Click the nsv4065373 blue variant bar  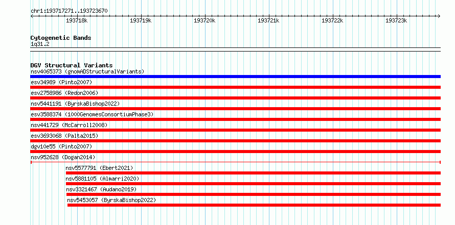[x=235, y=77]
